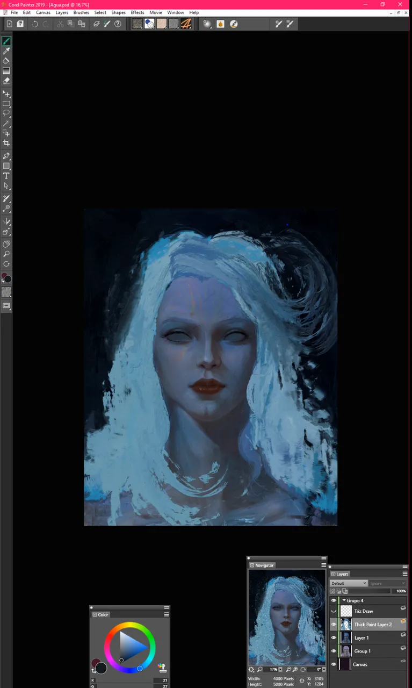Image resolution: width=412 pixels, height=688 pixels.
Task: Toggle visibility of Group 1 layer
Action: 334,651
